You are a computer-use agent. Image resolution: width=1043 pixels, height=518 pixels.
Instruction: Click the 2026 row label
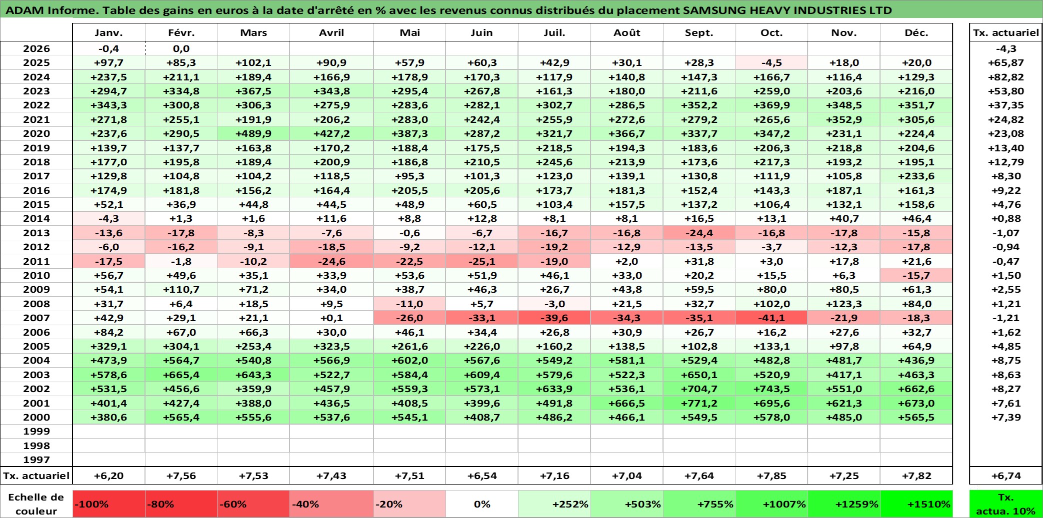point(36,48)
